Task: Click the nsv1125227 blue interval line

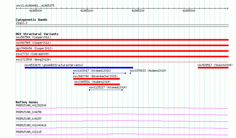Action: click(x=106, y=90)
